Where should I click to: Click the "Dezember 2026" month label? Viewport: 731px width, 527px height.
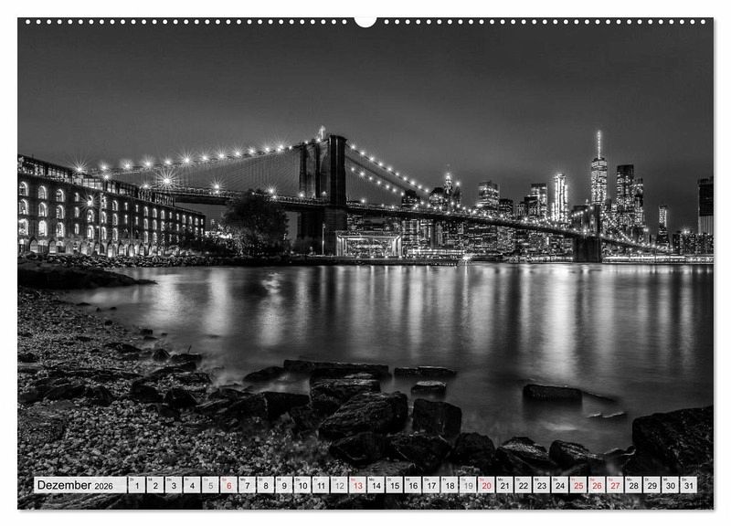coord(75,485)
